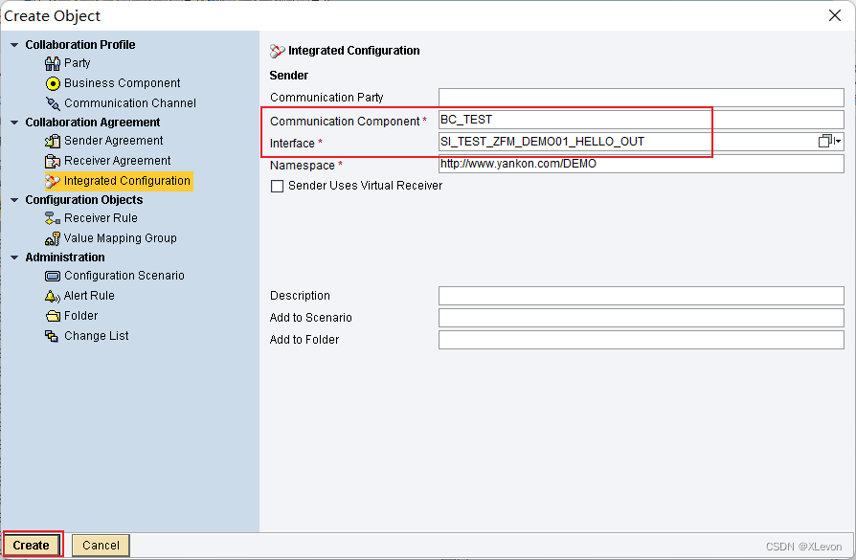Focus the Description field
Viewport: 856px width, 560px height.
[641, 296]
